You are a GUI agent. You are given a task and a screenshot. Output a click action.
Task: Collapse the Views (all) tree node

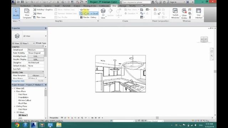12,89
